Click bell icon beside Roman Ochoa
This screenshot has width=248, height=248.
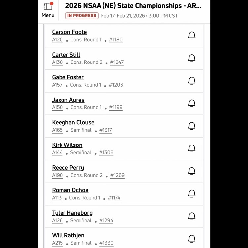click(192, 194)
